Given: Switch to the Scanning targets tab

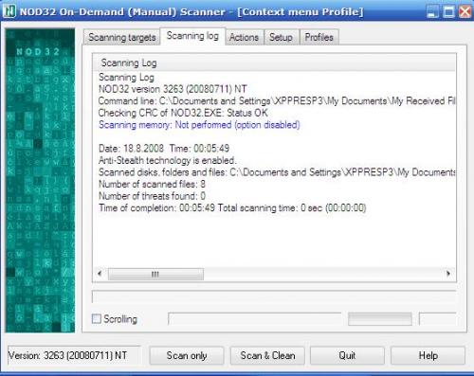Looking at the screenshot, I should (x=122, y=37).
